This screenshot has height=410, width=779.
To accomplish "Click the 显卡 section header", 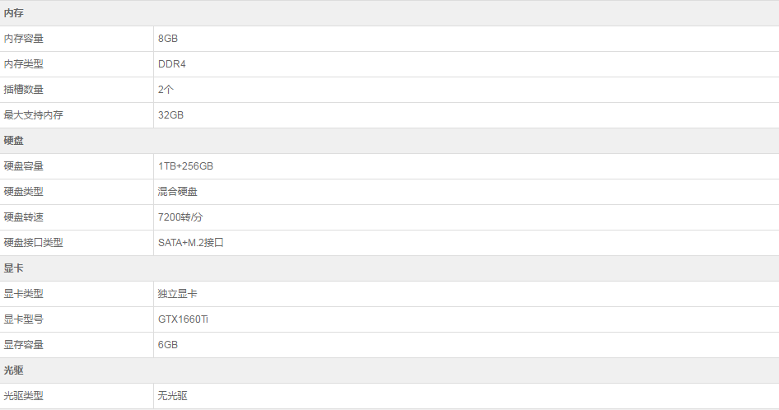I will point(13,268).
